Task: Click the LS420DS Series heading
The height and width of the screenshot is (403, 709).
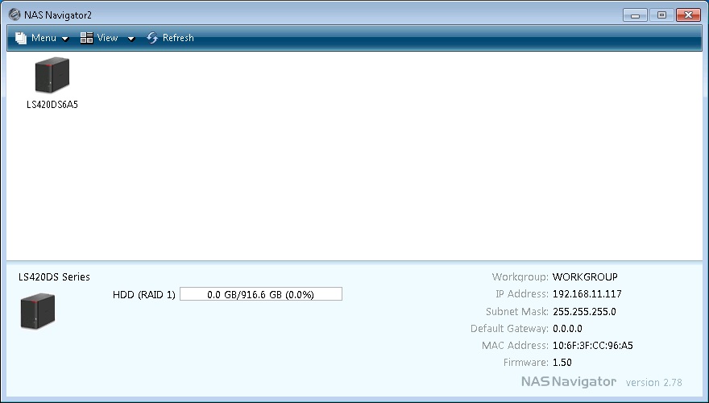Action: (54, 276)
